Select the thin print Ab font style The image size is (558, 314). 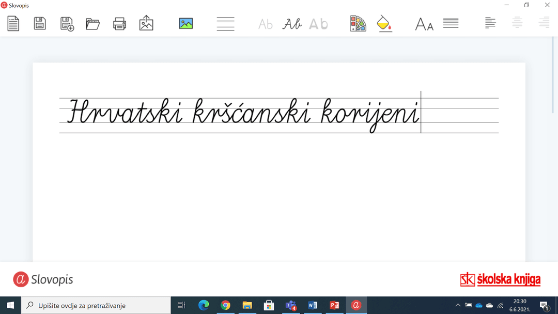click(x=266, y=24)
